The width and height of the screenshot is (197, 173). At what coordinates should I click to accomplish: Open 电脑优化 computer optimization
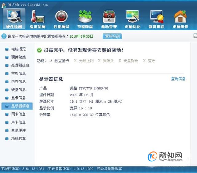click(x=133, y=19)
